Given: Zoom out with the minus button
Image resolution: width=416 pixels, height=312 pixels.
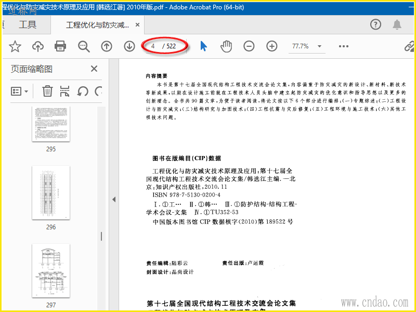Looking at the screenshot, I should (249, 46).
